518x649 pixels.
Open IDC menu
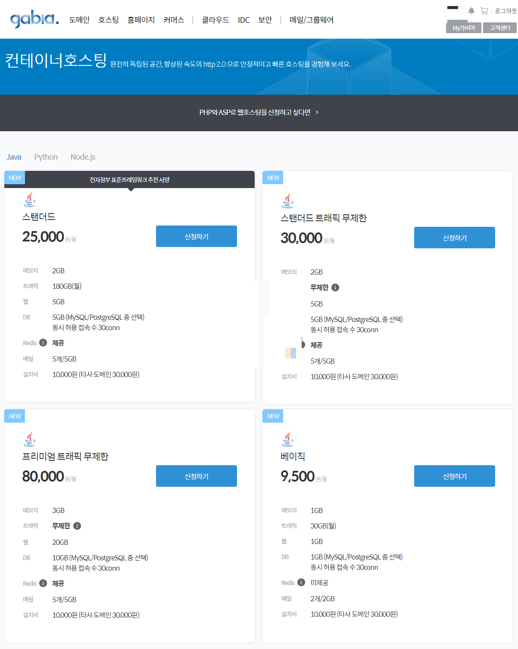[x=244, y=20]
